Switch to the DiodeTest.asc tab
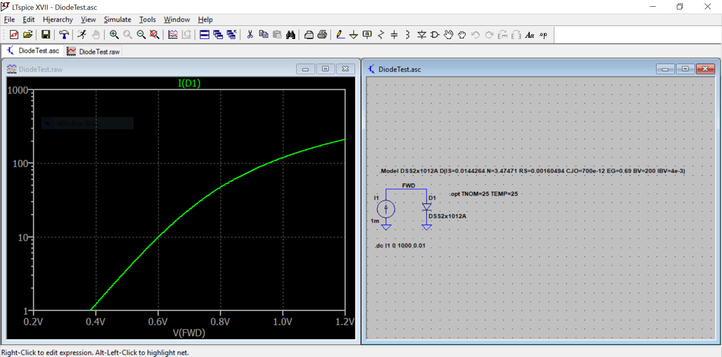The image size is (722, 357). [33, 51]
